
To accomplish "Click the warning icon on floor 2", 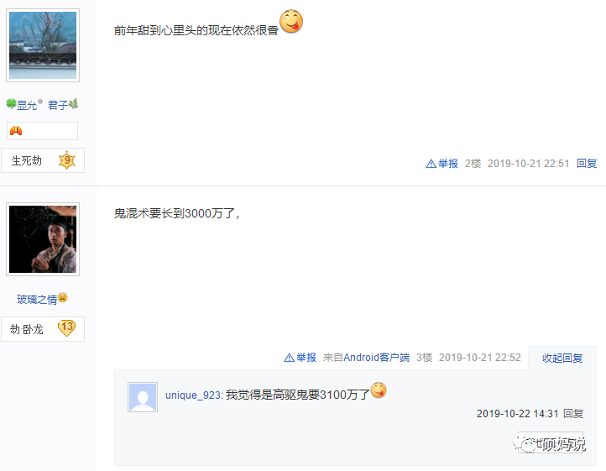I will [431, 164].
